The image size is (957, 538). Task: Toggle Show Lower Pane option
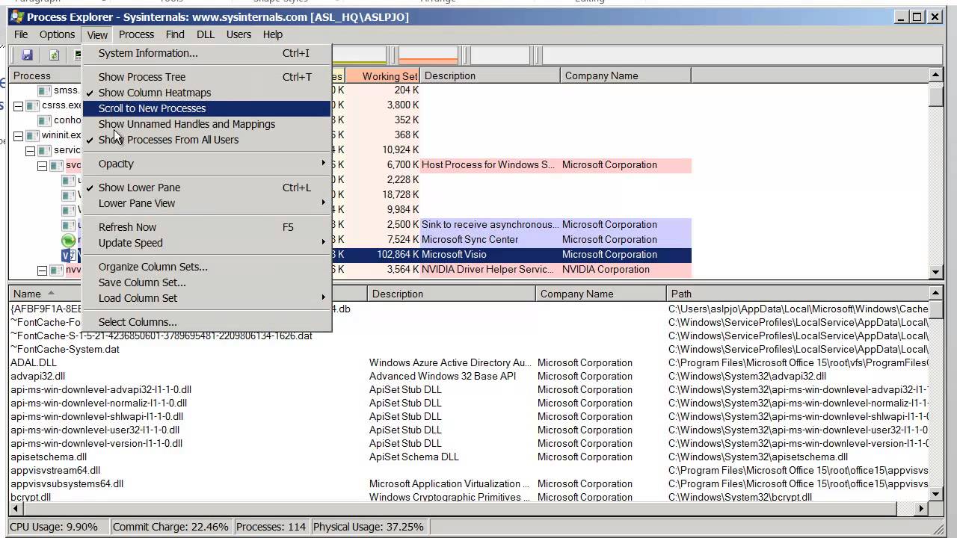pyautogui.click(x=139, y=188)
